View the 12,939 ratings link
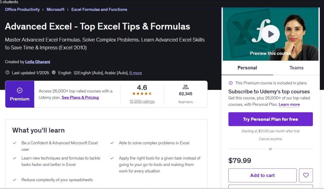The width and height of the screenshot is (324, 189). (142, 101)
